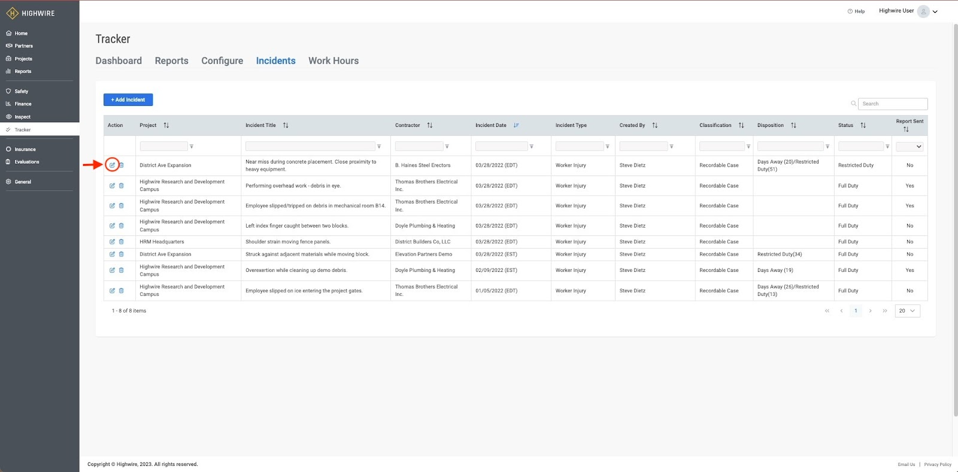Delete the Struck against adjacent materials incident
Image resolution: width=958 pixels, height=472 pixels.
[x=121, y=254]
